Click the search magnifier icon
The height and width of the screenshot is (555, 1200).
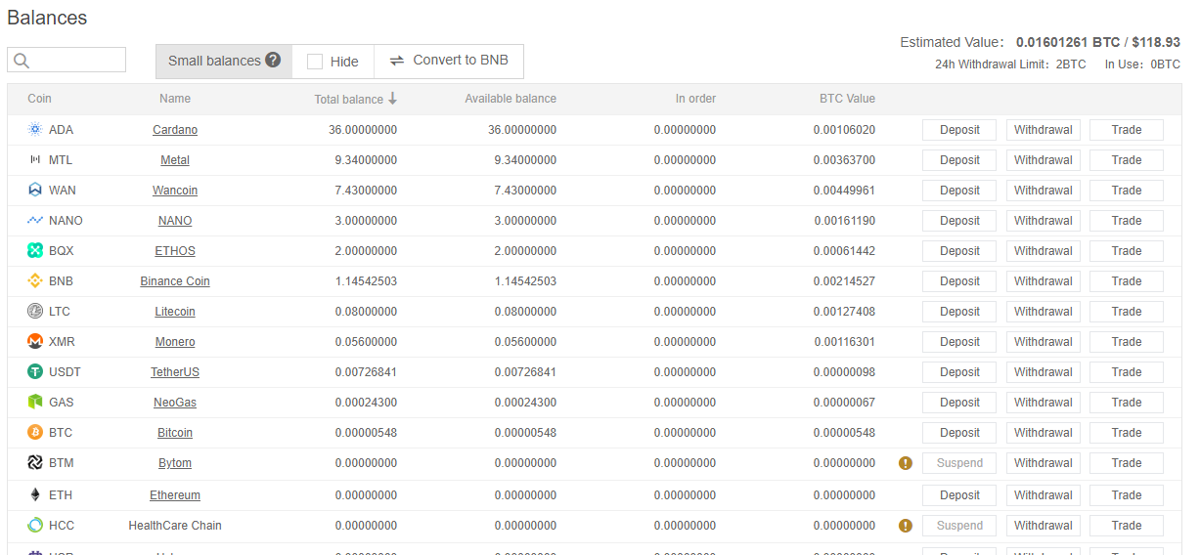21,61
